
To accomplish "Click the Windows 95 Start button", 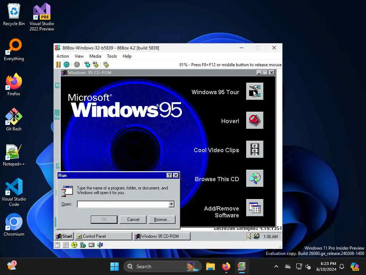I will [64, 236].
